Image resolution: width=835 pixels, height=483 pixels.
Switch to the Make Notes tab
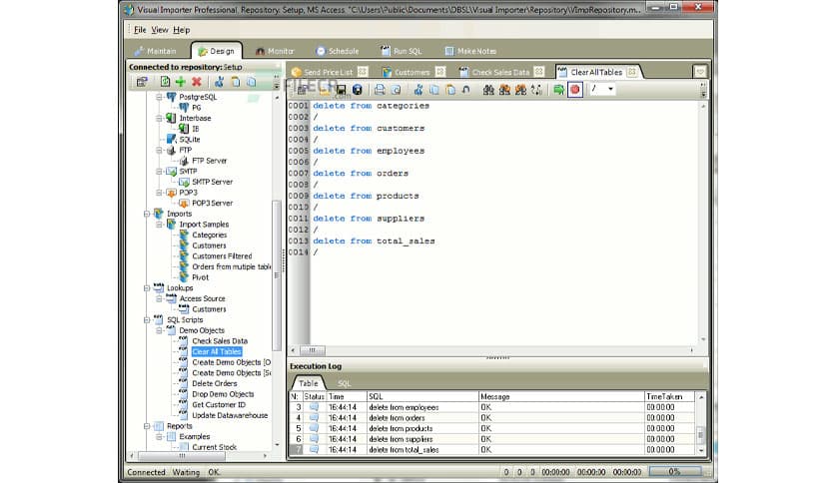[470, 51]
